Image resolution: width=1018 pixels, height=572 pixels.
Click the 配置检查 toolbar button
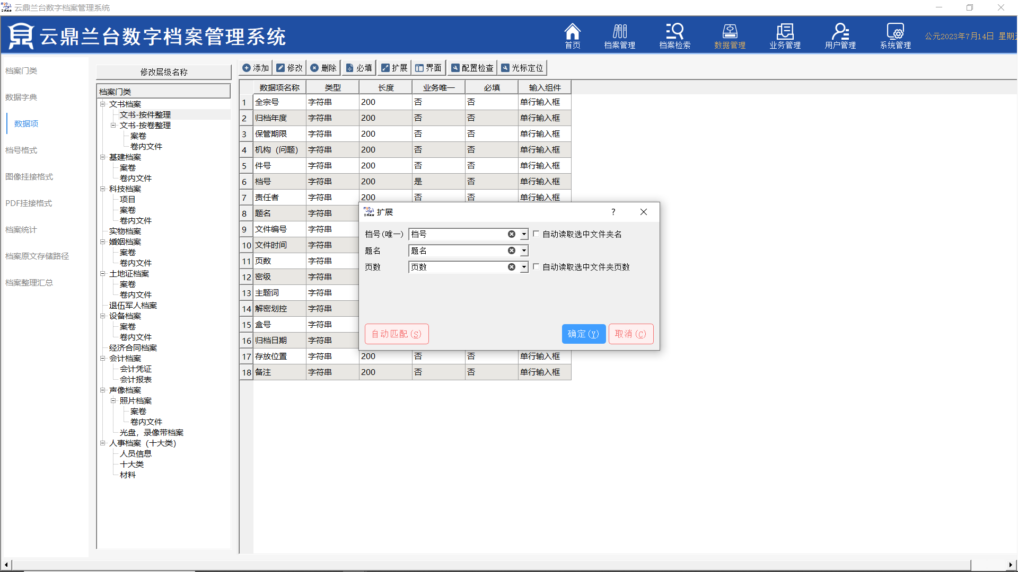[x=472, y=68]
